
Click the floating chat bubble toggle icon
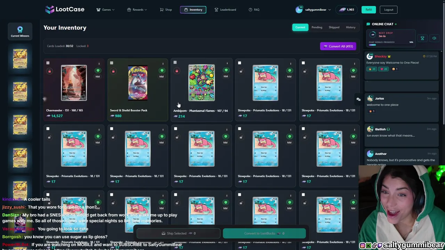[358, 99]
